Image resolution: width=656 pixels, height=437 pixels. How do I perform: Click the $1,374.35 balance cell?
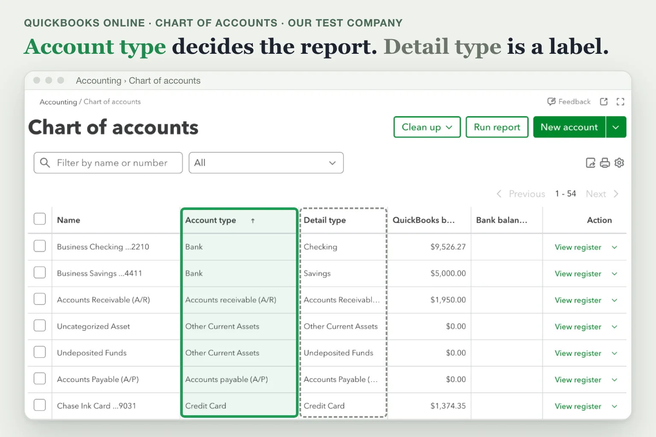pos(448,406)
